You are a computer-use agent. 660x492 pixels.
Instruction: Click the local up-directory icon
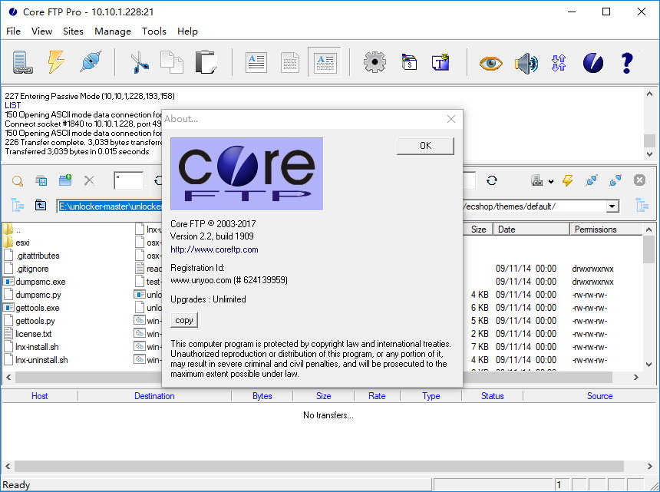click(41, 206)
